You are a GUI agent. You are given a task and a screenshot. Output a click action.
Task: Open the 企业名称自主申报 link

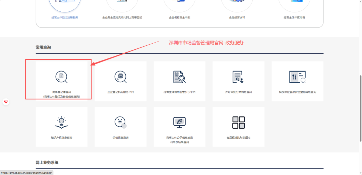[179, 17]
